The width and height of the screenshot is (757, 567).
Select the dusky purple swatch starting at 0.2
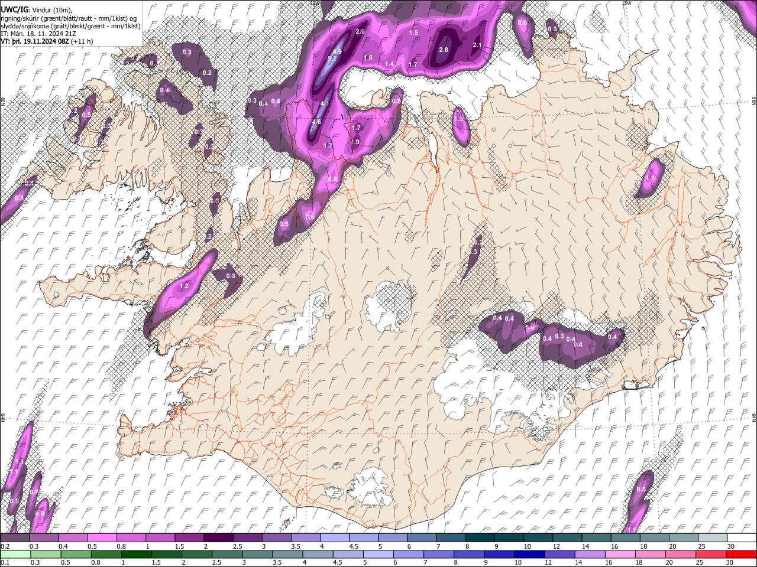pos(15,537)
